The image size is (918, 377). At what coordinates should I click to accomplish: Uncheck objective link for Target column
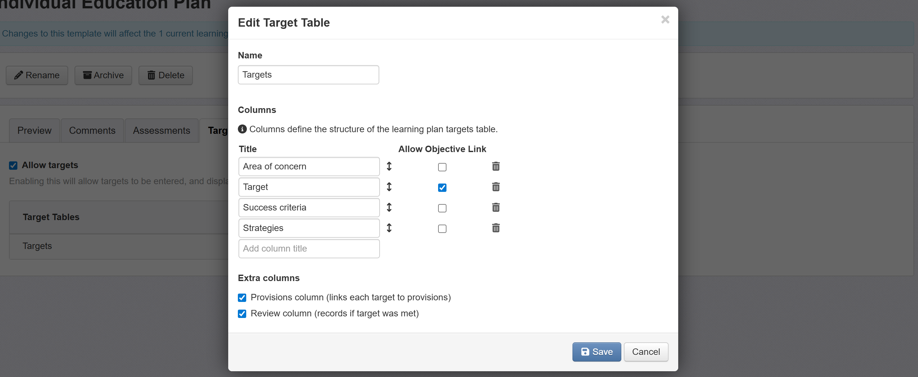click(442, 188)
